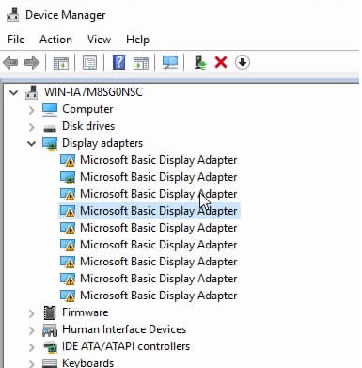Screen dimensions: 362x368
Task: Collapse the WIN-IA7M8SG0NSC root node
Action: (x=13, y=93)
